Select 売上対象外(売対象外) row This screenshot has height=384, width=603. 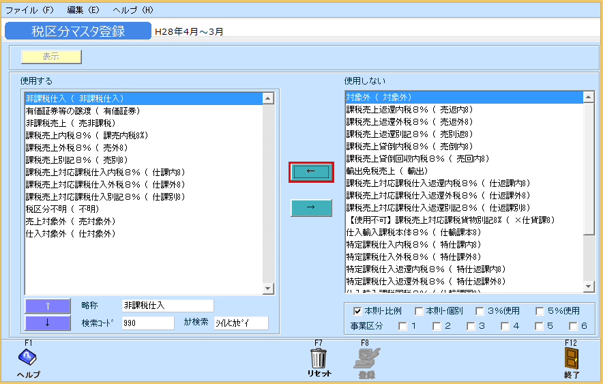(x=143, y=222)
